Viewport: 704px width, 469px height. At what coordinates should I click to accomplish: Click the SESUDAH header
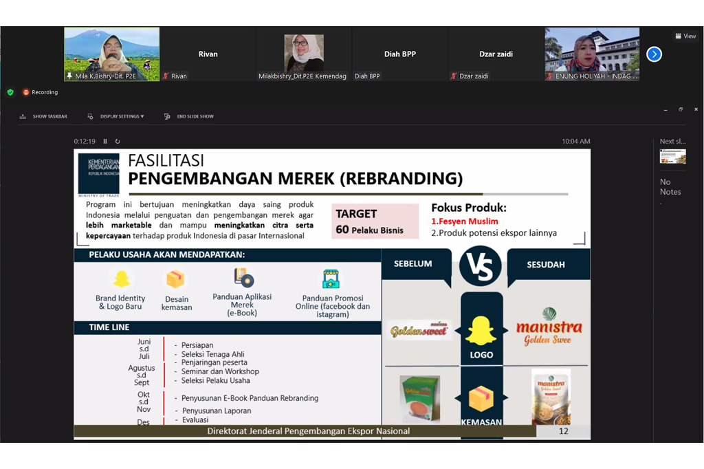pyautogui.click(x=545, y=265)
